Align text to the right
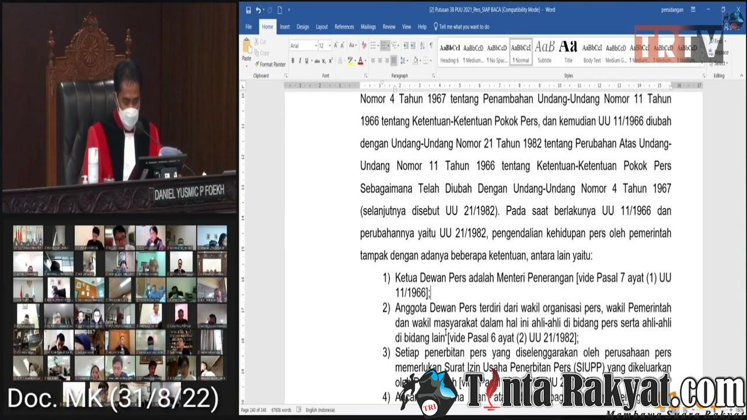The image size is (747, 420). point(387,61)
